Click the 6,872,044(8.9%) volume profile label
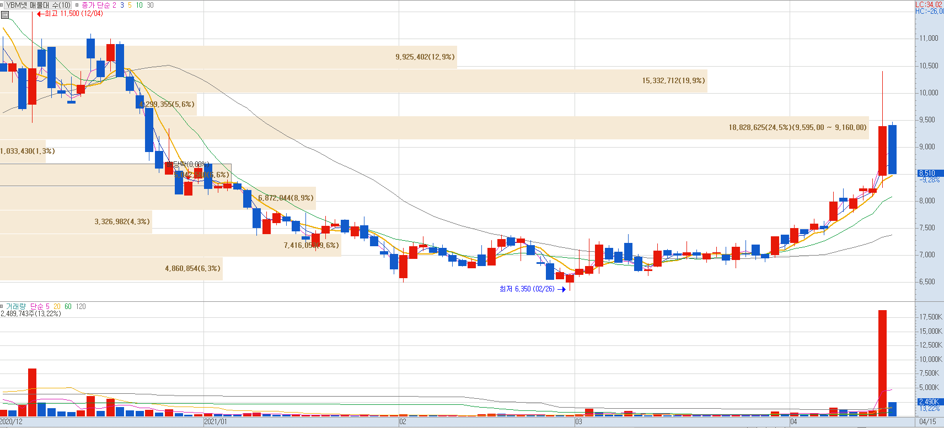Screen dimensions: 944x428 [286, 198]
